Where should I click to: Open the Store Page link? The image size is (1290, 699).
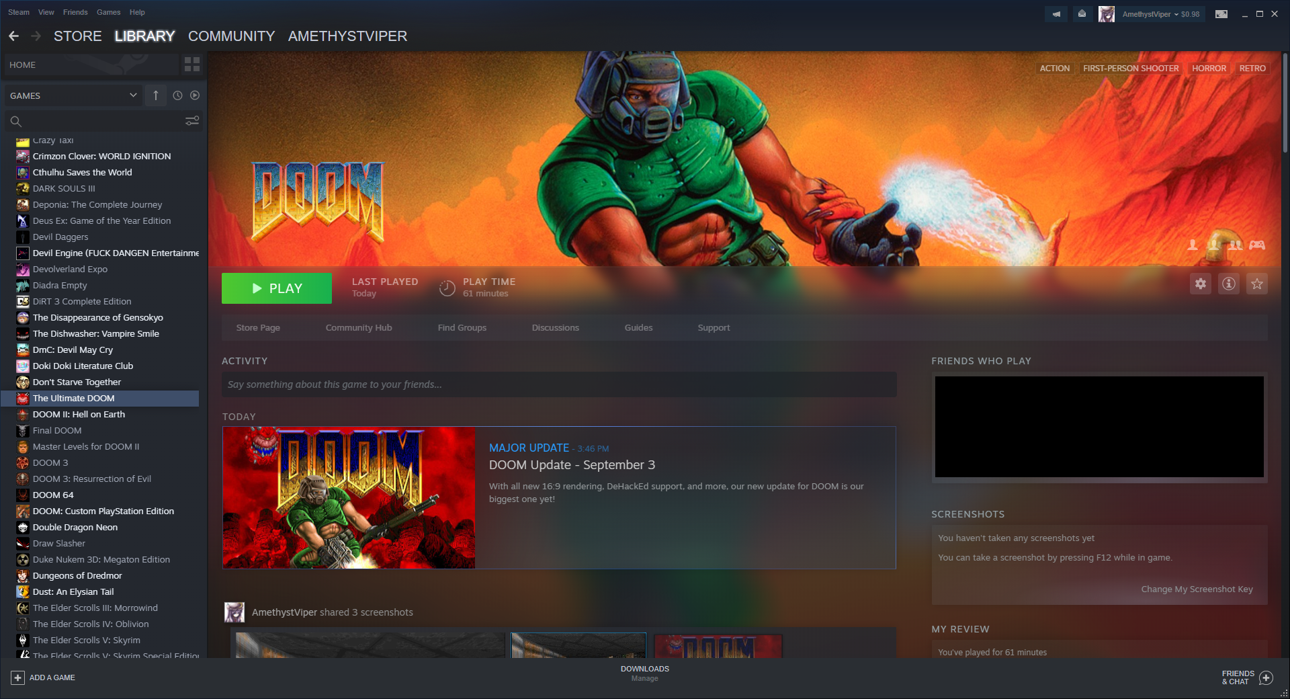click(x=258, y=328)
